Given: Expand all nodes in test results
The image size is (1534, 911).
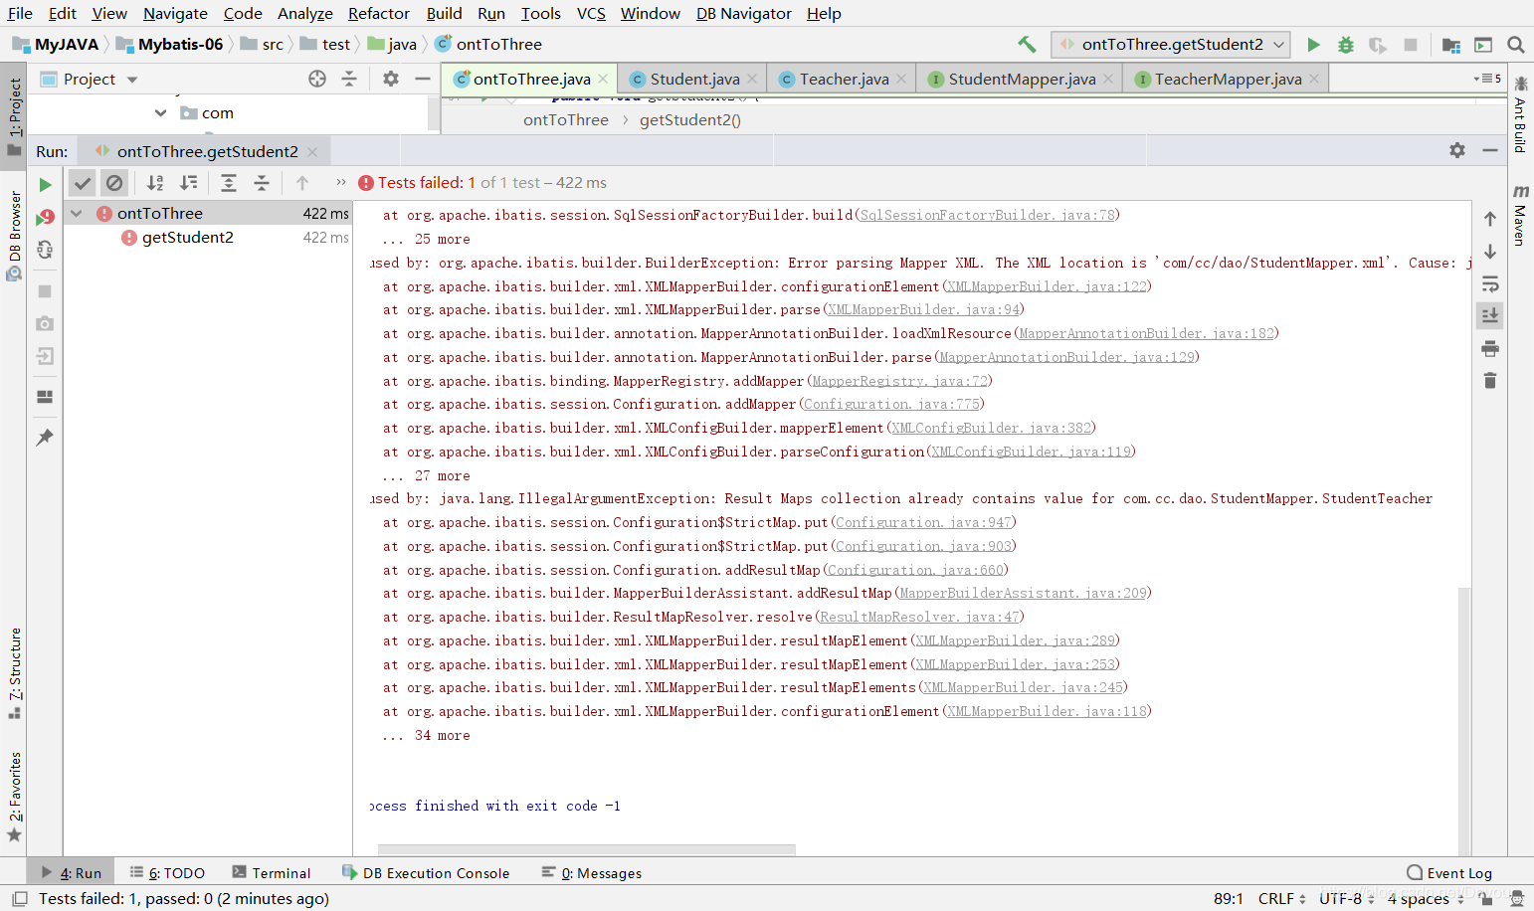Looking at the screenshot, I should [229, 183].
